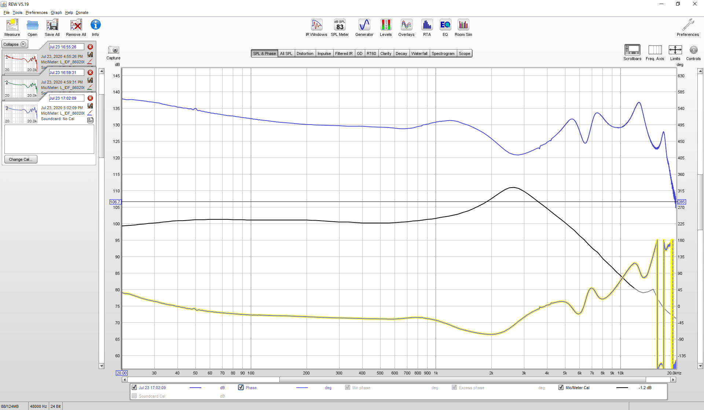Open Preferences from the toolbar icon
This screenshot has height=410, width=704.
688,25
